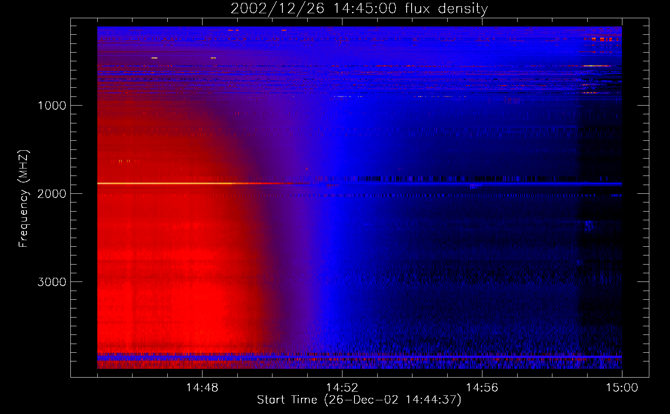Select the 'Frequency (MHZ)' y-axis label
This screenshot has width=670, height=414.
click(24, 199)
